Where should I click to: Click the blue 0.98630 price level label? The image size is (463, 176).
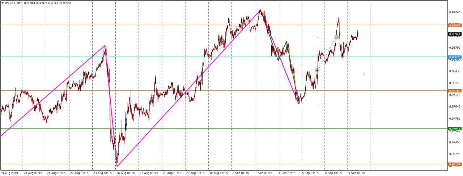coord(454,57)
